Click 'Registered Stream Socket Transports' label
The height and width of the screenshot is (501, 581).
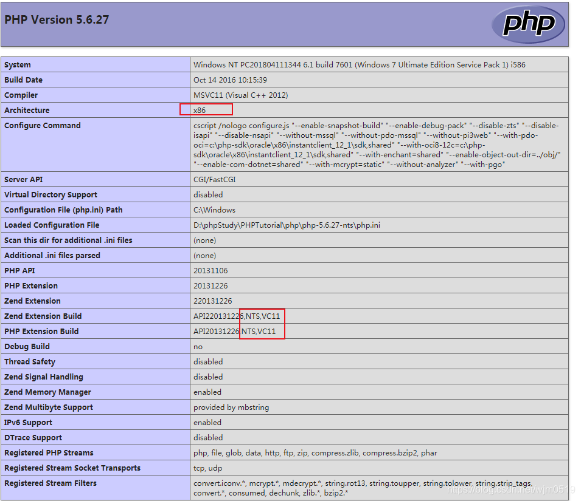(x=72, y=468)
